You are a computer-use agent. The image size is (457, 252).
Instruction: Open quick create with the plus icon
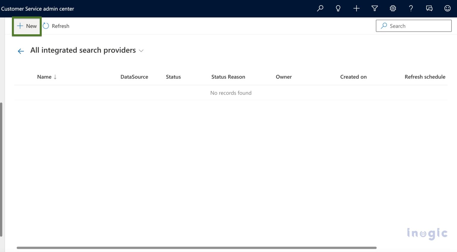pyautogui.click(x=356, y=8)
